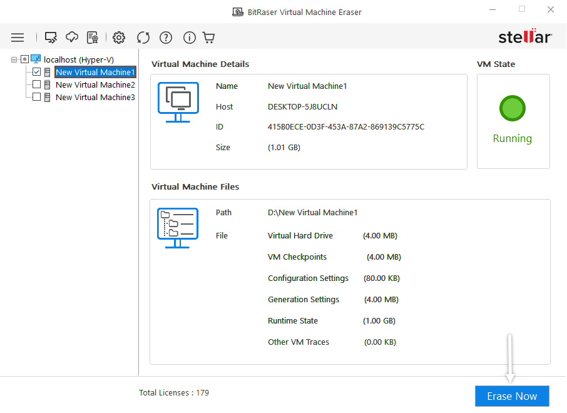The height and width of the screenshot is (413, 567).
Task: Click the Buy shopping cart icon
Action: click(208, 38)
